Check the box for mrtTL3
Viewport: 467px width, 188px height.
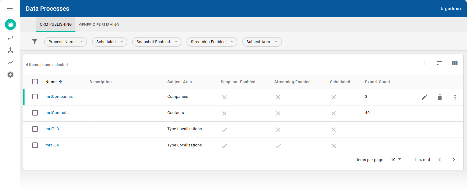coord(35,129)
